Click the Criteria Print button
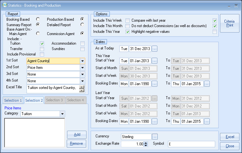Viewport: 242px width, 153px height. click(x=229, y=23)
